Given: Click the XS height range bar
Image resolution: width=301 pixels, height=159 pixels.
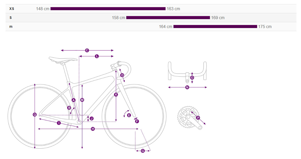Looking at the screenshot, I should pos(108,9).
